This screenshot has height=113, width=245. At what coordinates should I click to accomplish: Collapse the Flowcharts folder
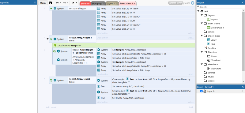coord(202,64)
